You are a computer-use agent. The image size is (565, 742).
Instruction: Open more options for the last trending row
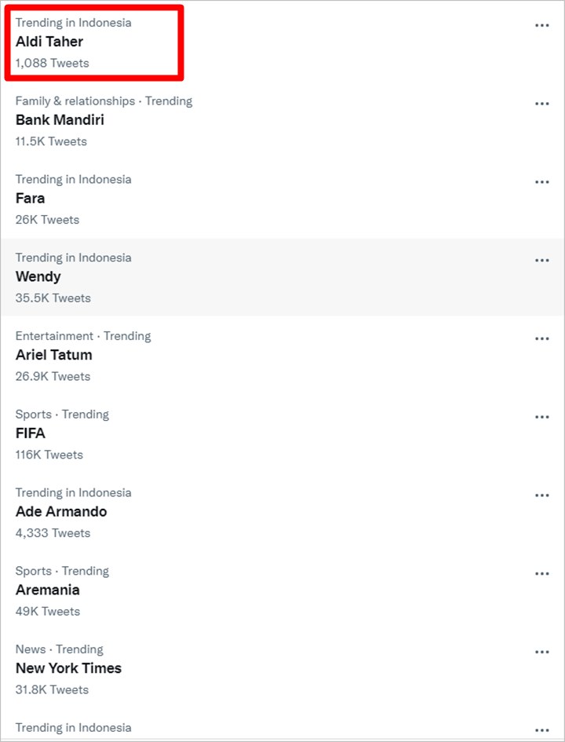pyautogui.click(x=541, y=731)
